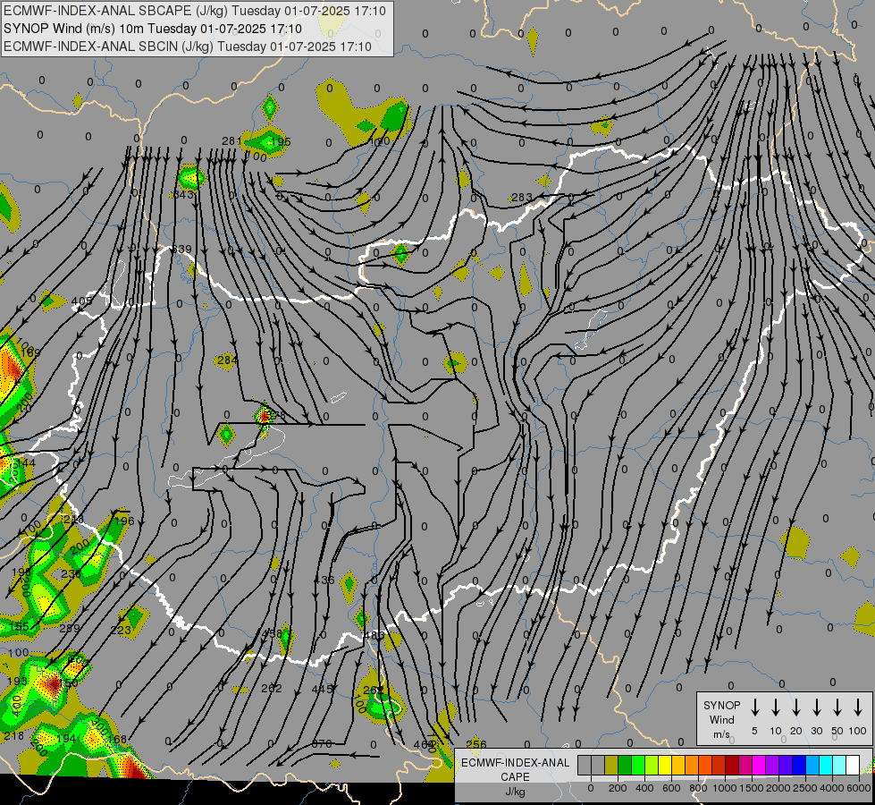The width and height of the screenshot is (875, 805).
Task: Click the 2500 value on CAPE scale
Action: [x=805, y=788]
